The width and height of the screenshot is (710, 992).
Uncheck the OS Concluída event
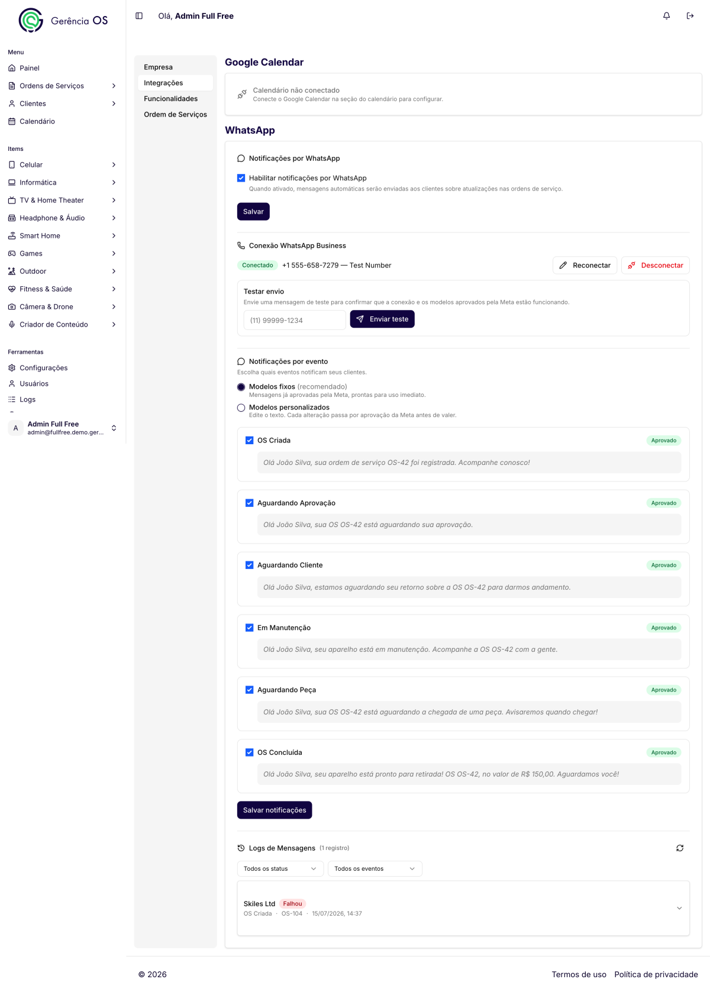pyautogui.click(x=250, y=752)
